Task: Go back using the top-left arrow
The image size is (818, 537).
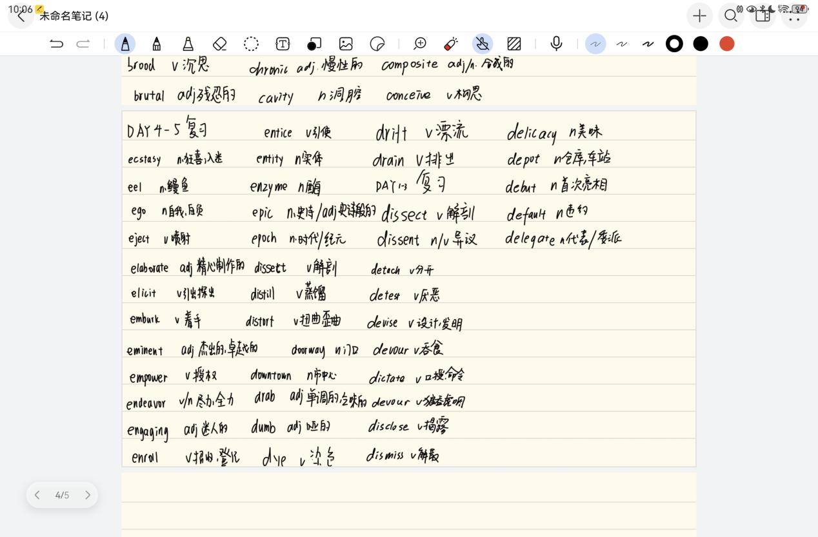Action: (x=21, y=16)
